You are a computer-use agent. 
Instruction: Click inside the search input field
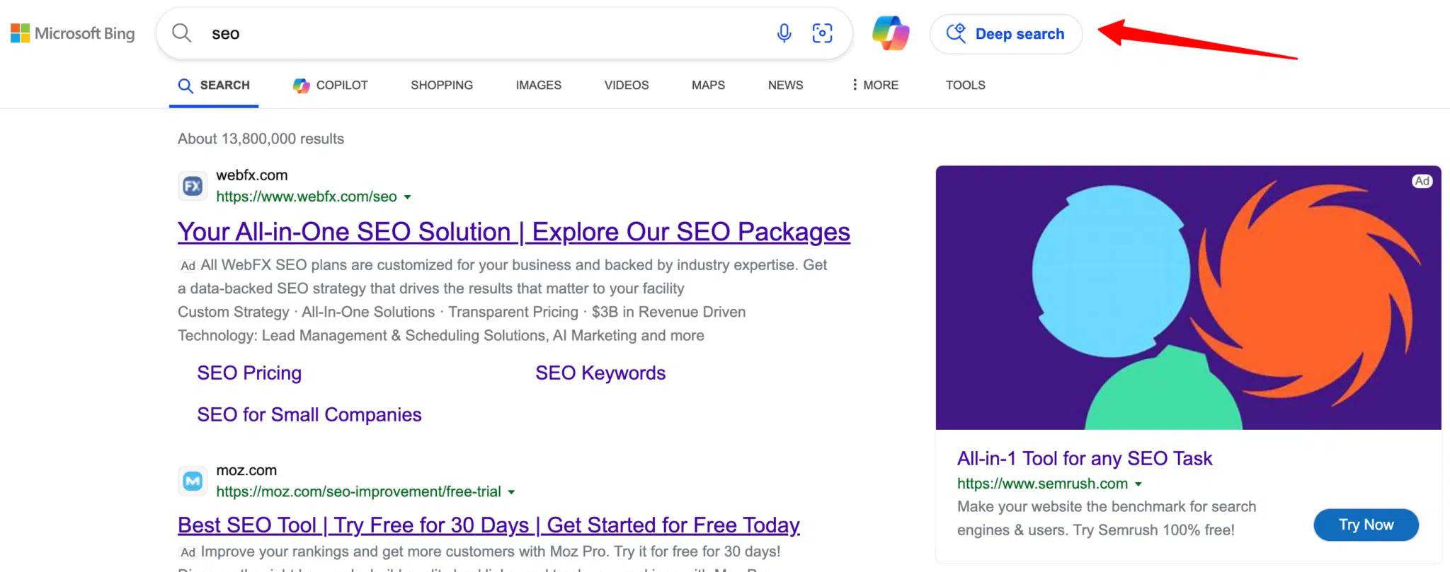[x=425, y=33]
